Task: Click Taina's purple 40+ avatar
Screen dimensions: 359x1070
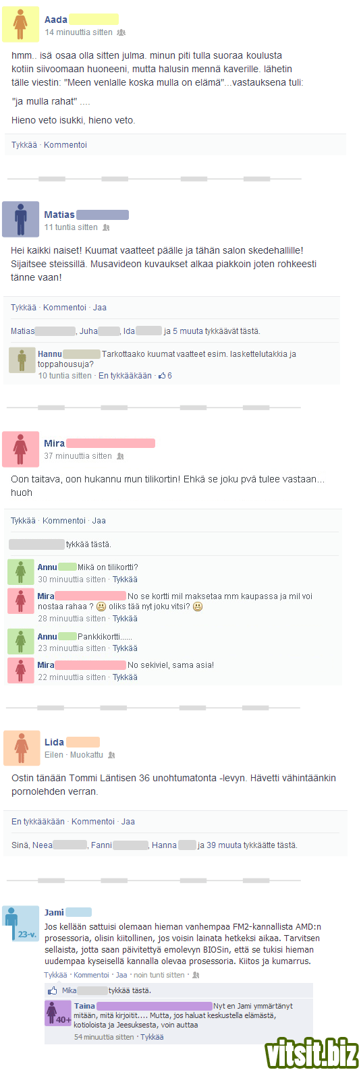Action: [x=58, y=1013]
